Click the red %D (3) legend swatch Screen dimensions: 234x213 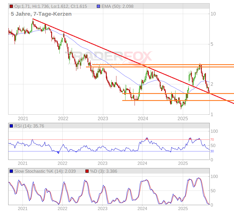87,171
